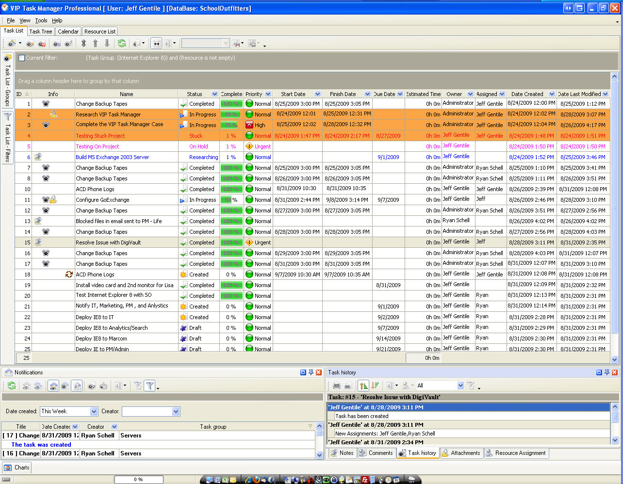Screen dimensions: 623x484
Task: Click the down arrow of task list scrollbar
Action: point(614,359)
